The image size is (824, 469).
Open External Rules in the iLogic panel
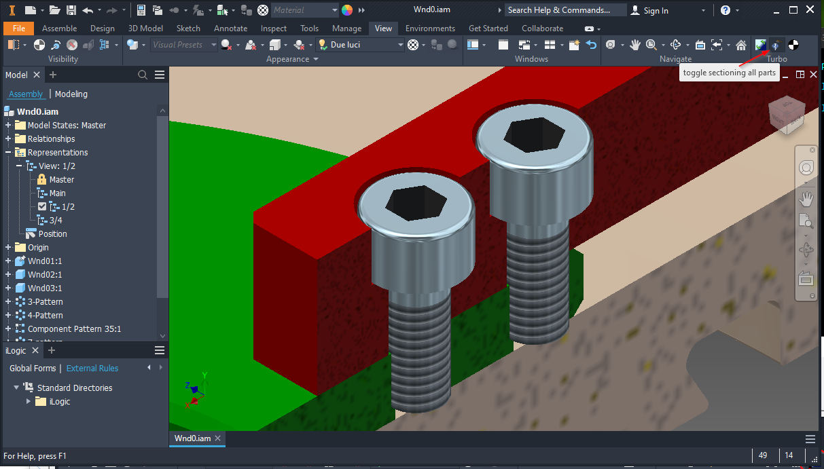pos(94,368)
